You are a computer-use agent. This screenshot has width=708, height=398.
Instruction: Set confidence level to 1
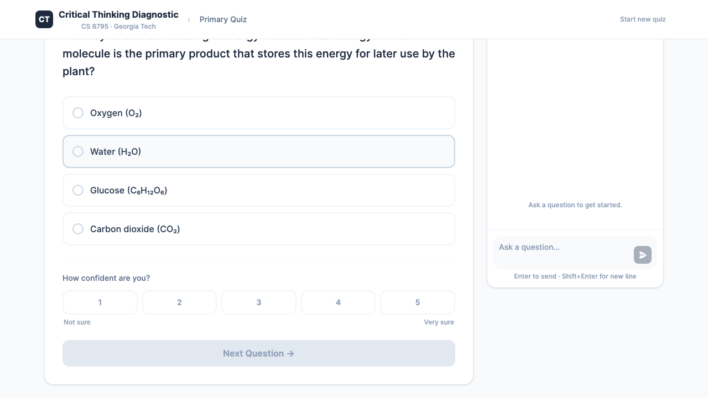[100, 302]
